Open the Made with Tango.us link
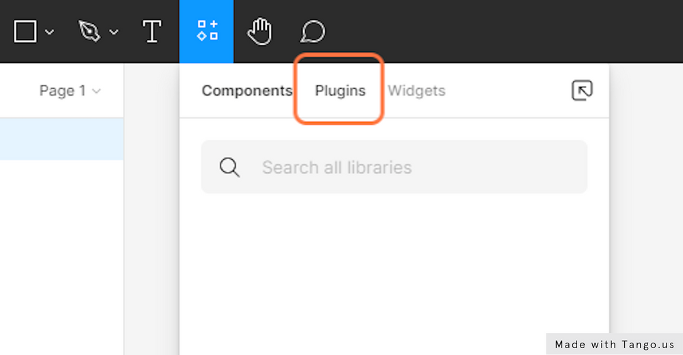 614,344
